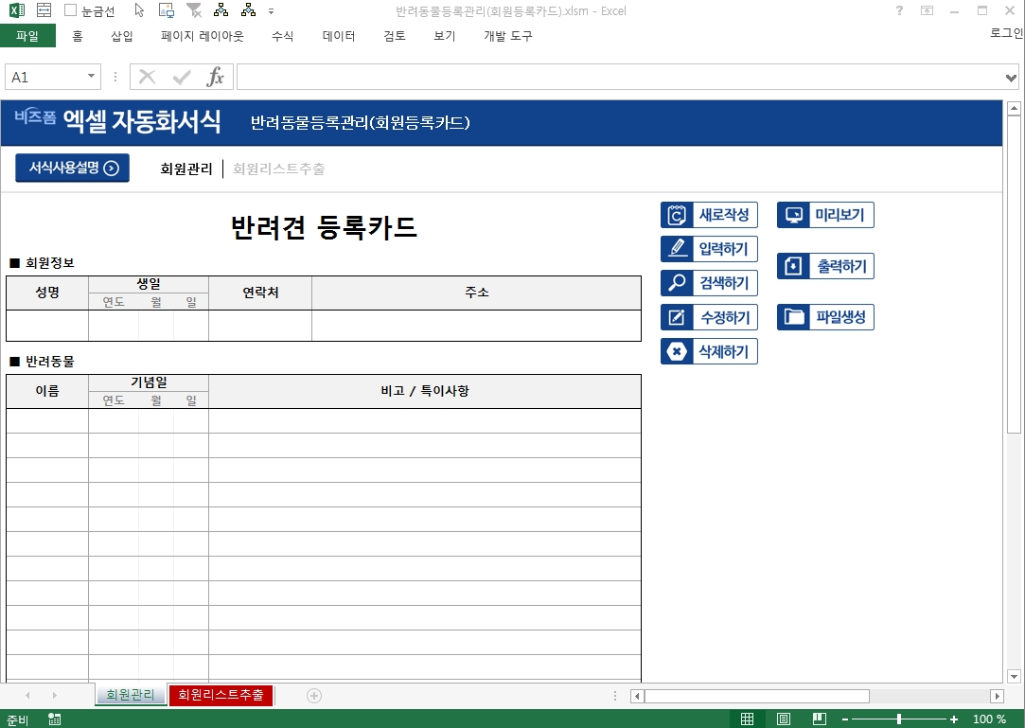Select the red 회원리스트추출 sheet tab
This screenshot has width=1025, height=728.
[221, 695]
